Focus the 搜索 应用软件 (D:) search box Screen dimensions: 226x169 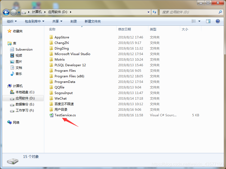pyautogui.click(x=191, y=12)
